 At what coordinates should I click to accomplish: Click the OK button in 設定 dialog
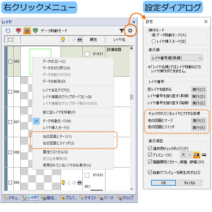click(164, 183)
